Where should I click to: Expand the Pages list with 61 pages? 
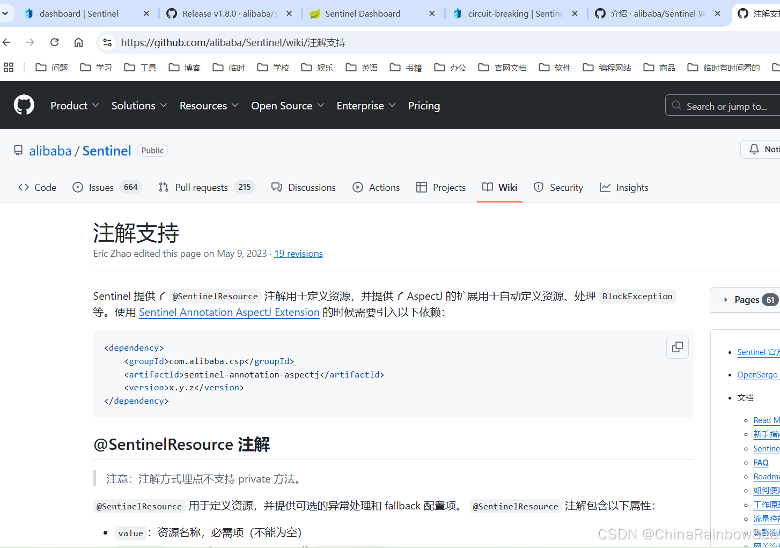coord(746,300)
